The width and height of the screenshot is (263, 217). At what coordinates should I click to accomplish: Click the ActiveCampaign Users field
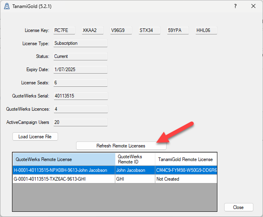point(80,122)
